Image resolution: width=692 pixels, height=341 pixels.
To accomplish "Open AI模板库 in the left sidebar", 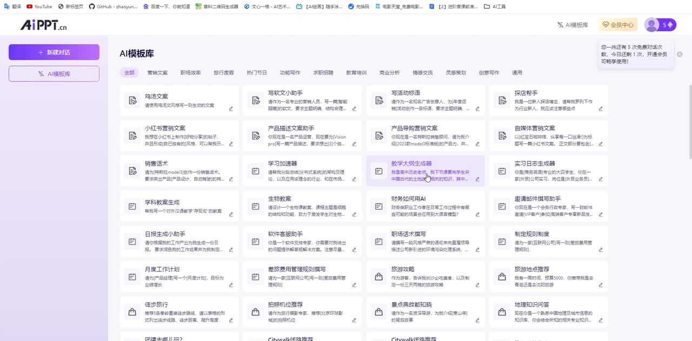I will (x=54, y=74).
